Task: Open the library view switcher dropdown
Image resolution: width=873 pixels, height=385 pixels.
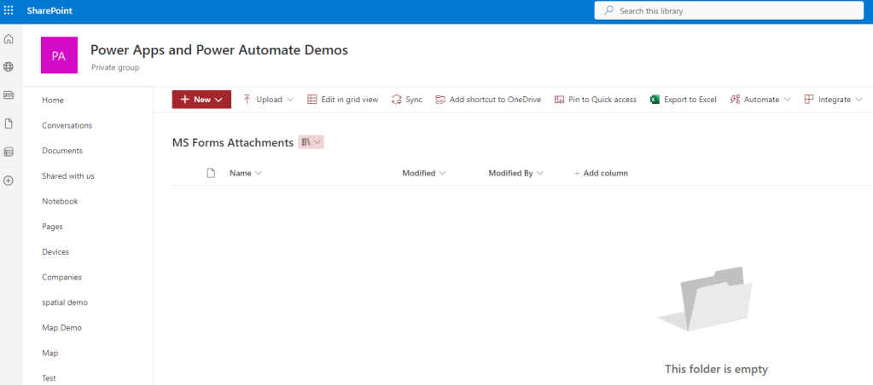Action: (311, 142)
